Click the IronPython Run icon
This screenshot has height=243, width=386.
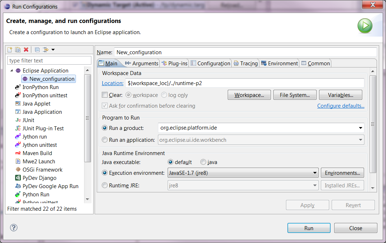(18, 87)
